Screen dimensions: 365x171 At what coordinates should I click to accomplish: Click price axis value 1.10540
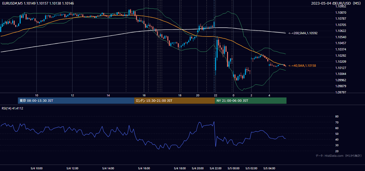pos(341,37)
